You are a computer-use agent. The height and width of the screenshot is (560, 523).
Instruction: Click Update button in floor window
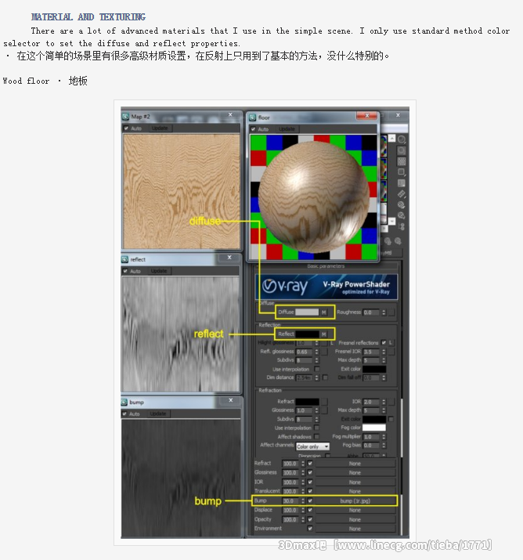(x=287, y=129)
